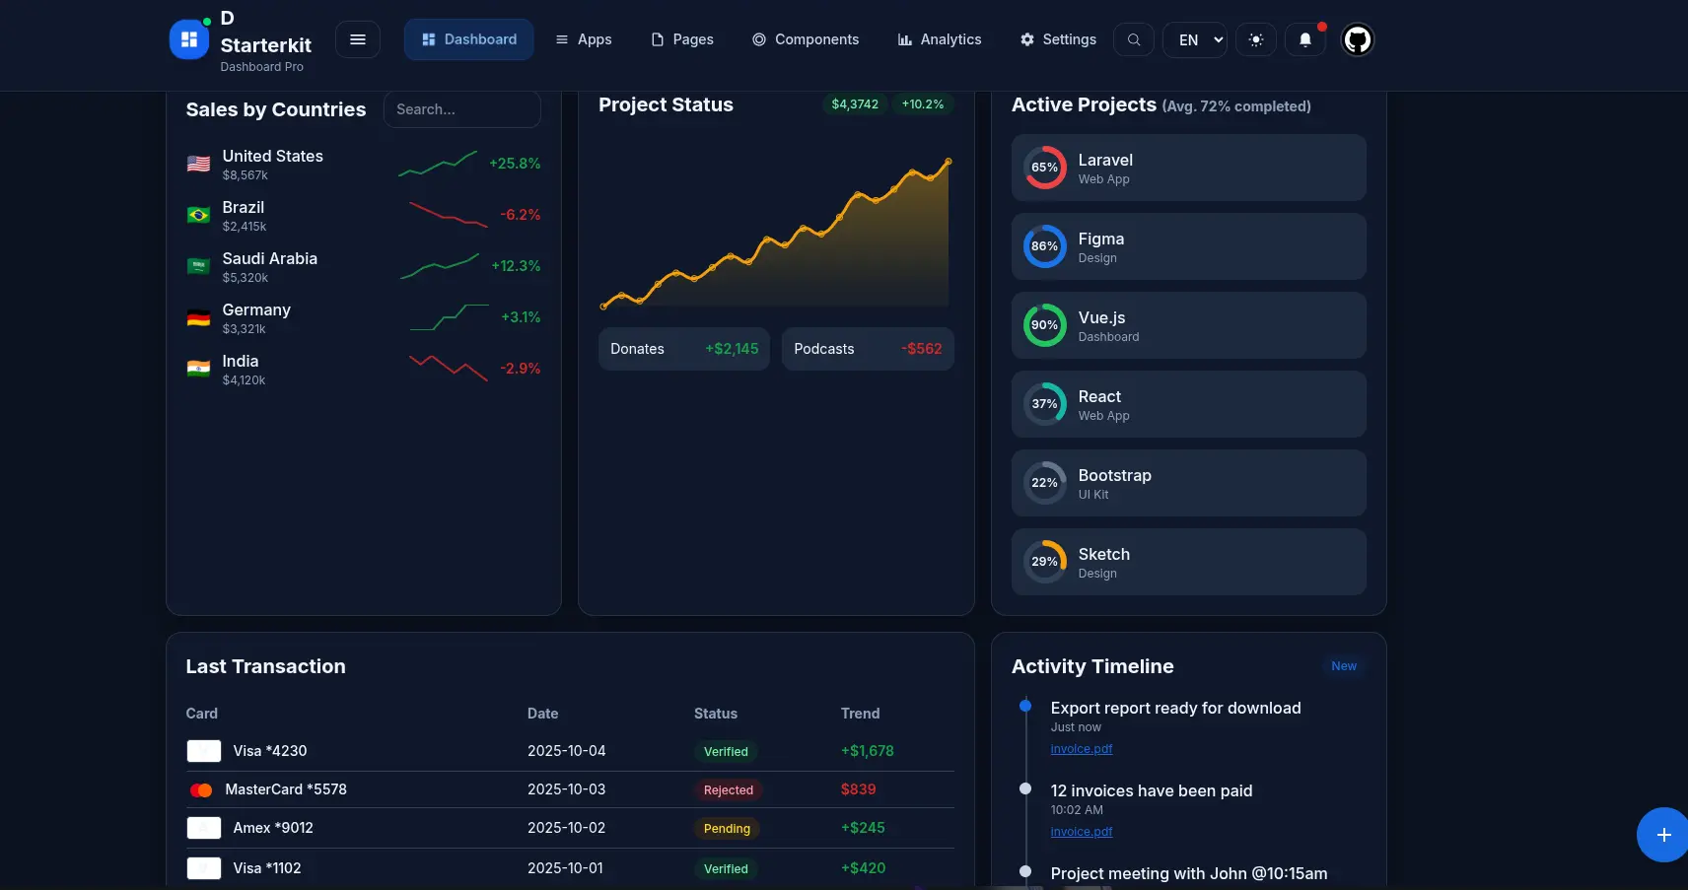Go to the Dashboard tab
This screenshot has width=1688, height=890.
469,39
